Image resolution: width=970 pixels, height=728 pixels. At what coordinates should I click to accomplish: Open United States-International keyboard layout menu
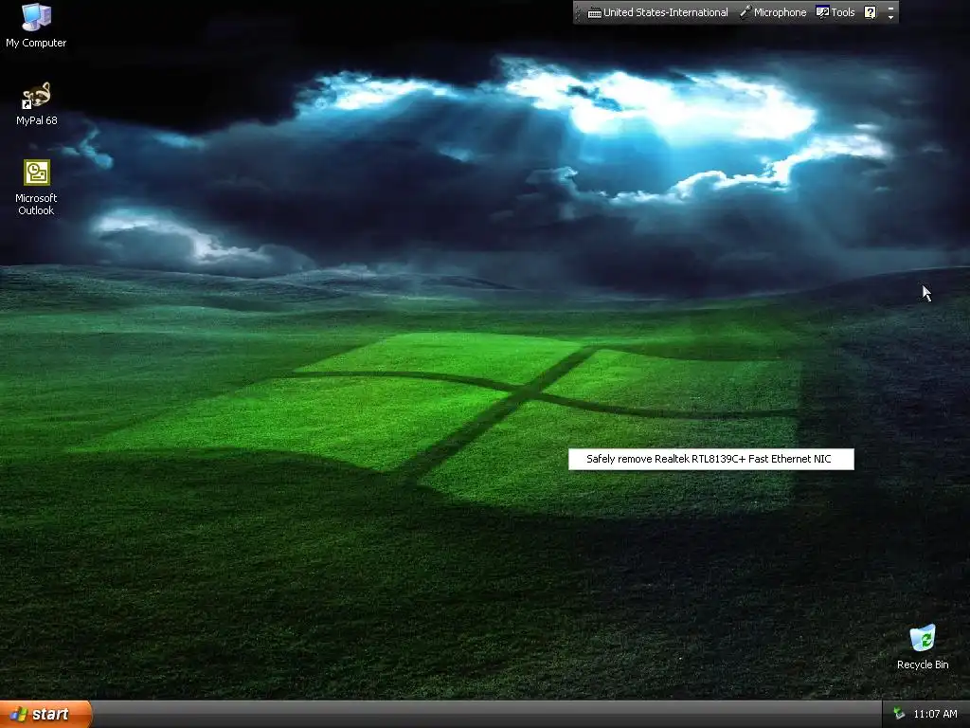tap(657, 12)
